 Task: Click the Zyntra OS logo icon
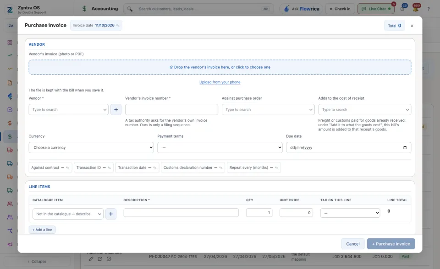[10, 10]
